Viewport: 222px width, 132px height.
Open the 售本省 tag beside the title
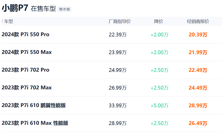point(65,9)
